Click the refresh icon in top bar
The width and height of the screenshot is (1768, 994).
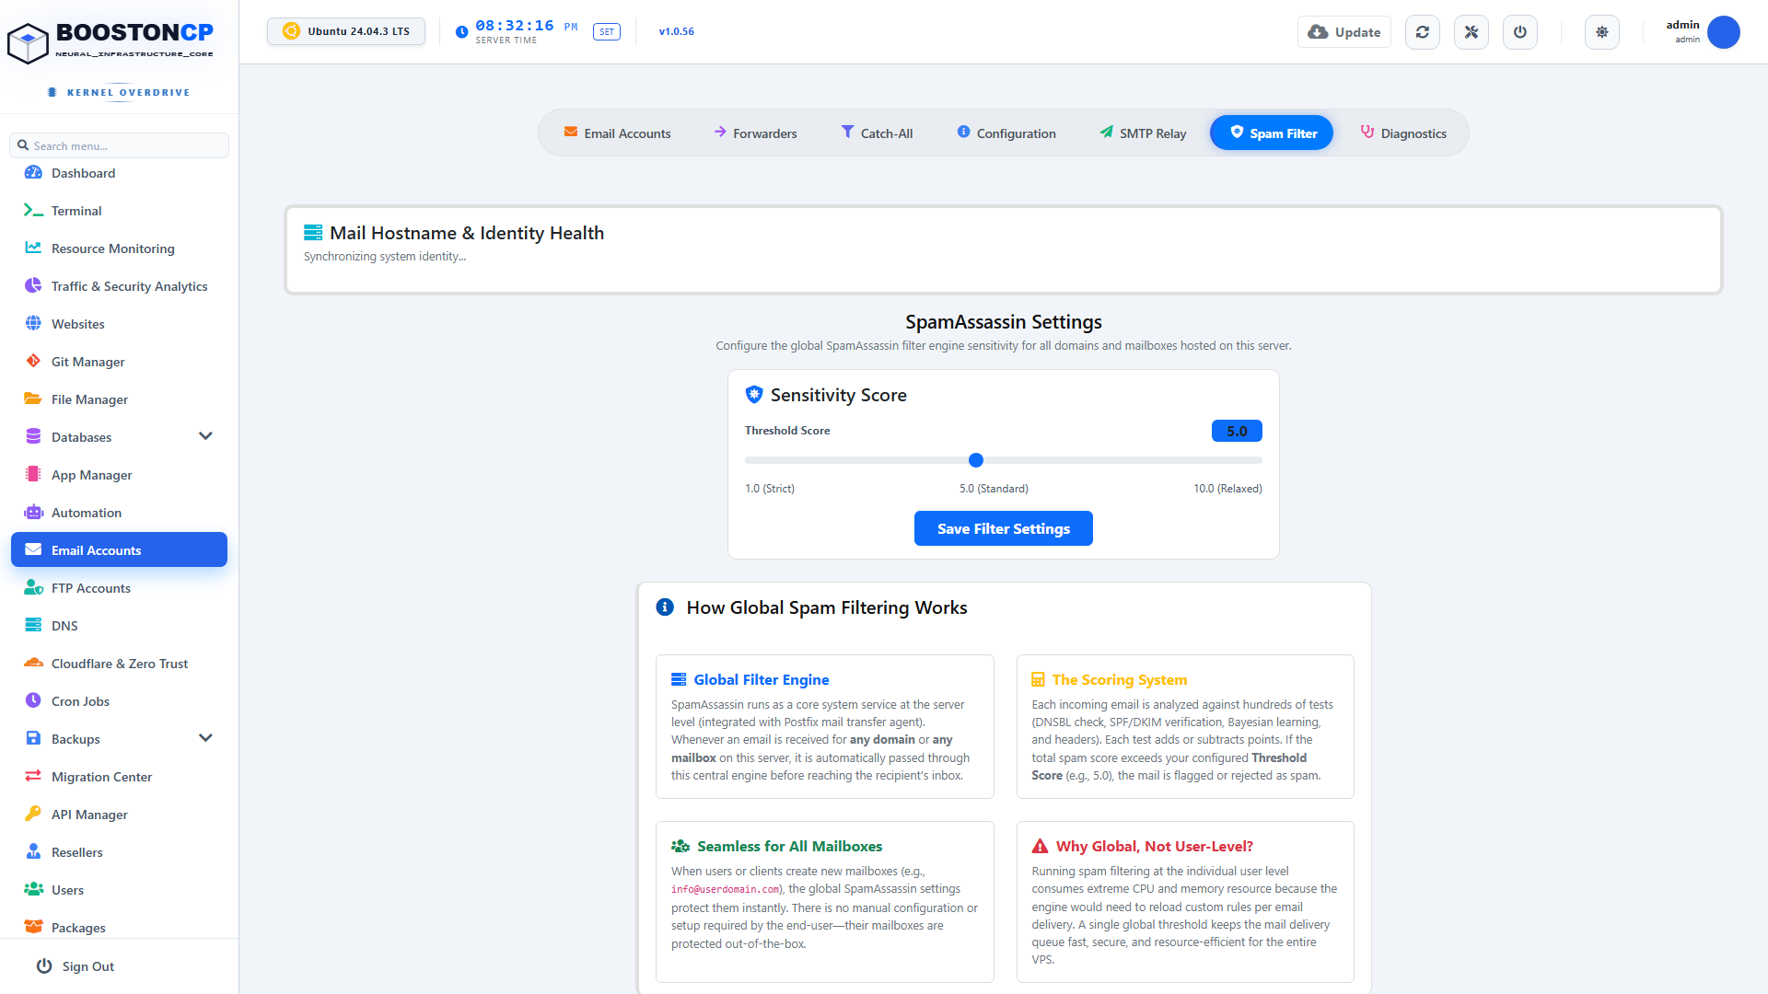1423,32
